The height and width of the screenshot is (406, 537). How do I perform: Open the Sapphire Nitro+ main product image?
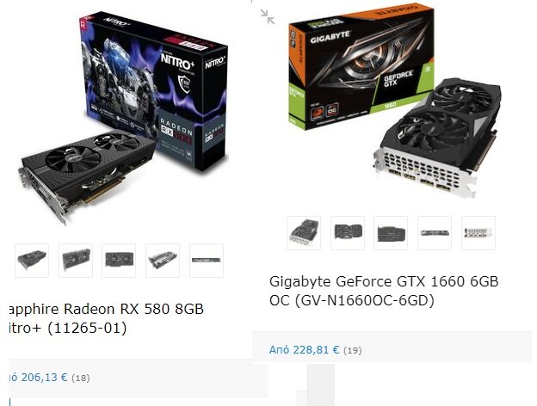point(123,118)
